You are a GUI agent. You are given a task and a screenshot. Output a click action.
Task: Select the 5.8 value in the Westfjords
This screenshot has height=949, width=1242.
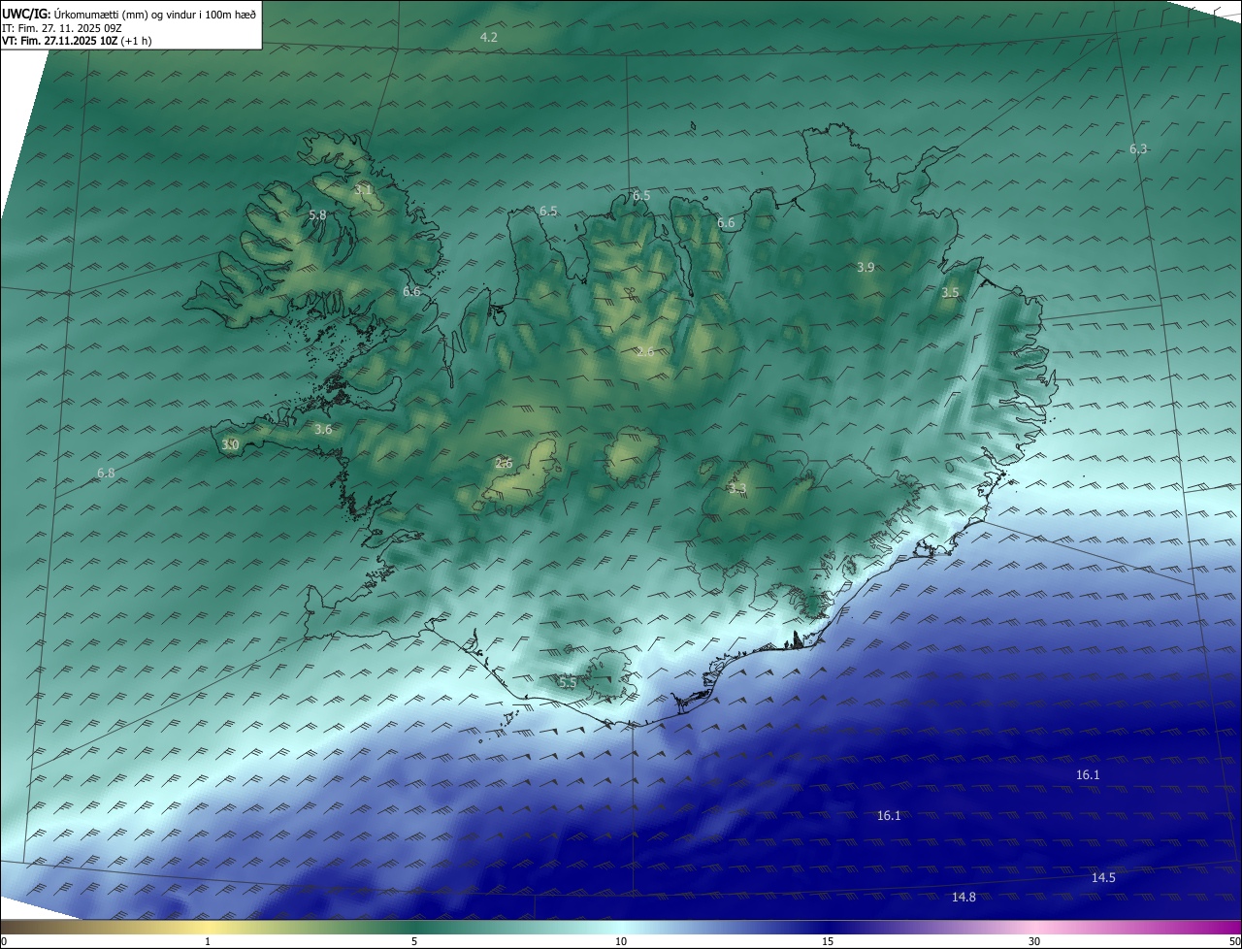[317, 215]
